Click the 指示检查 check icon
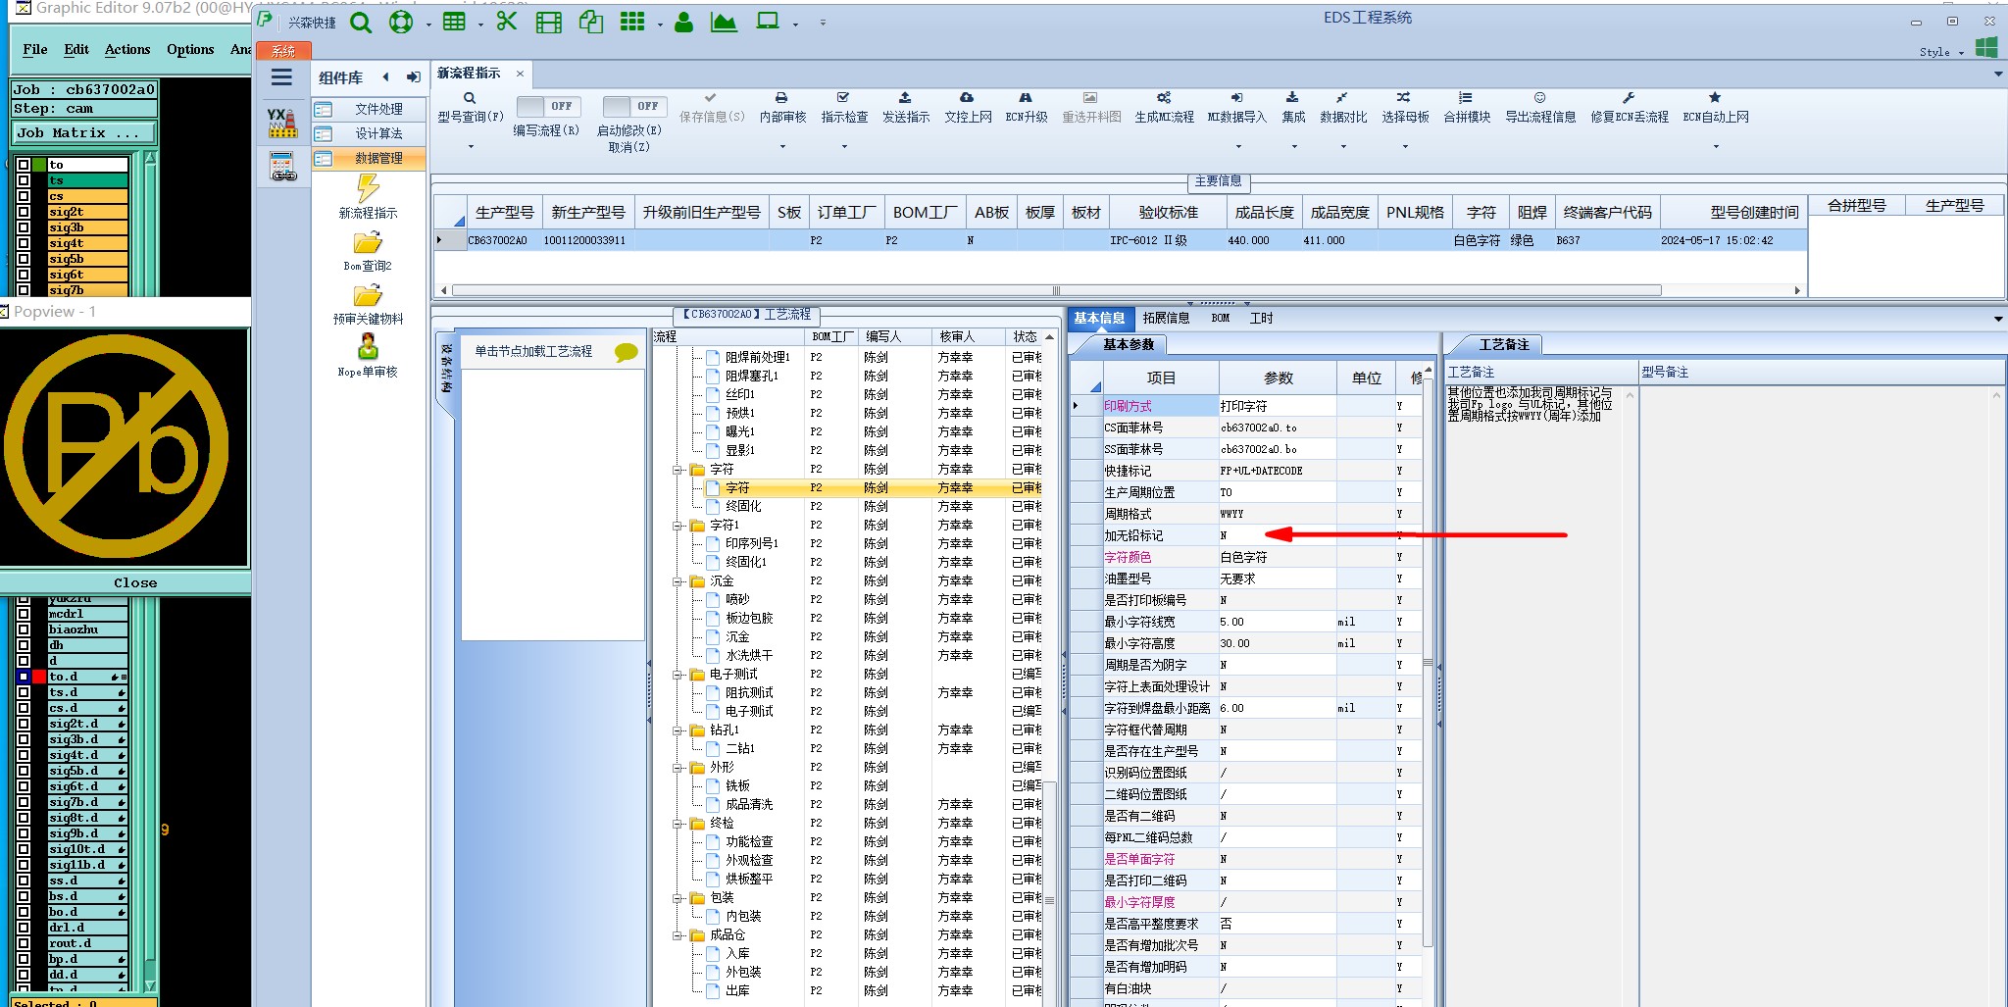This screenshot has width=2008, height=1007. pos(843,98)
